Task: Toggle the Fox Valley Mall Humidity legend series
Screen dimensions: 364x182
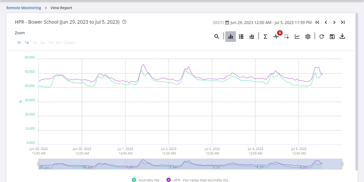Action: coord(197,180)
